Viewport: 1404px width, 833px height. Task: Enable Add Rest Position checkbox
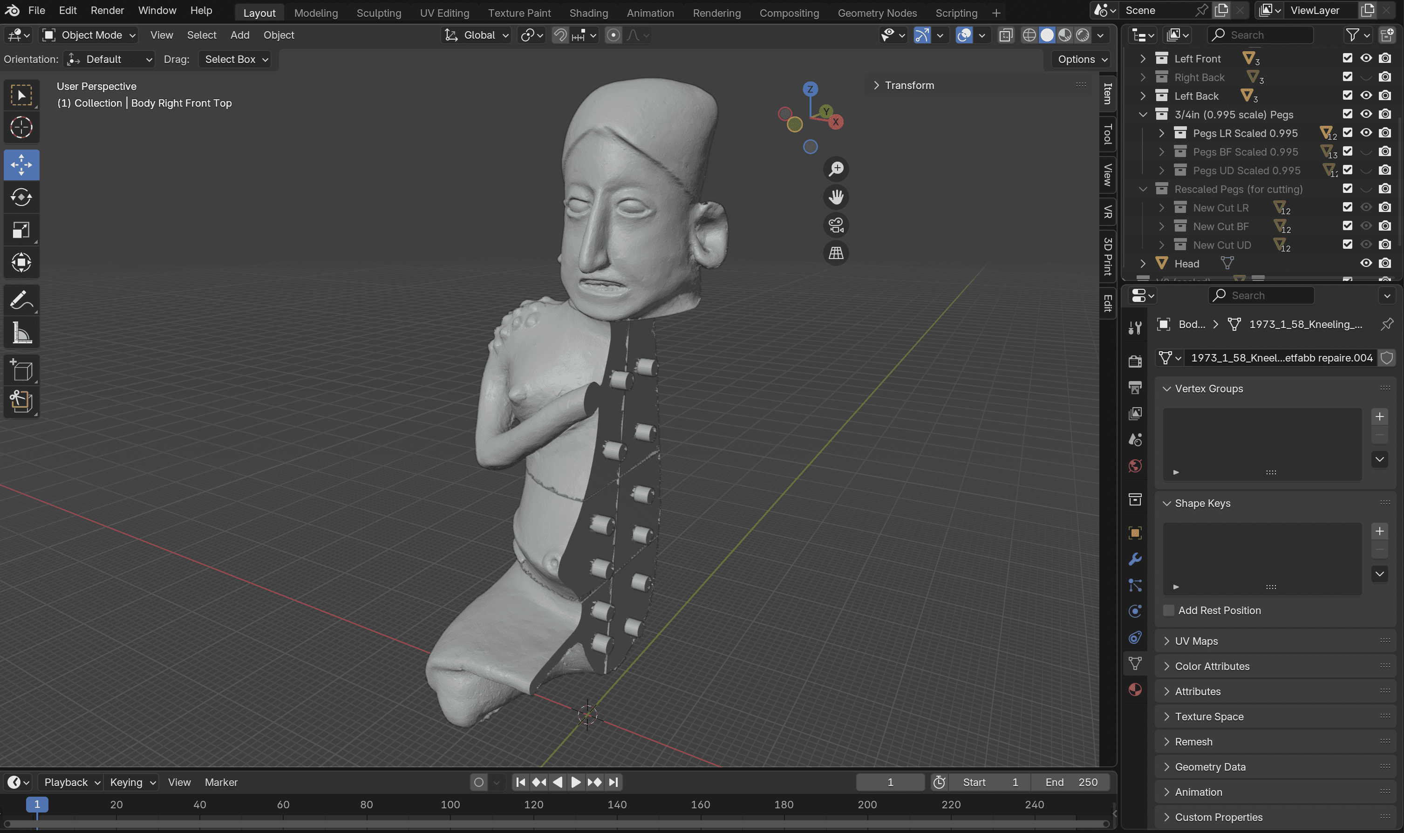point(1168,610)
